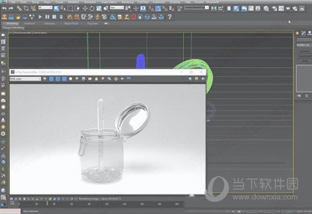Click the Undo arrow in main toolbar
The height and width of the screenshot is (214, 312).
5,8
